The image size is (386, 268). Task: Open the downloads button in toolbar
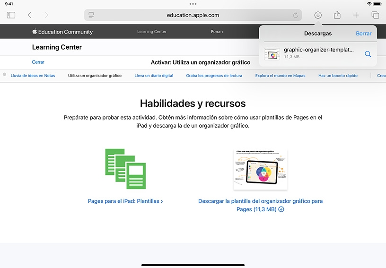[318, 15]
